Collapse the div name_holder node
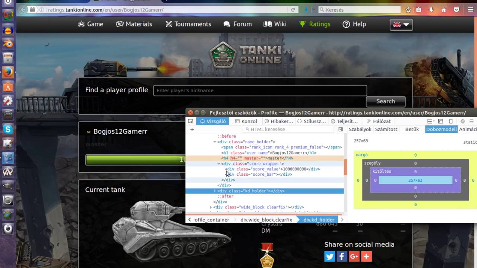Image resolution: width=477 pixels, height=268 pixels. pyautogui.click(x=215, y=142)
